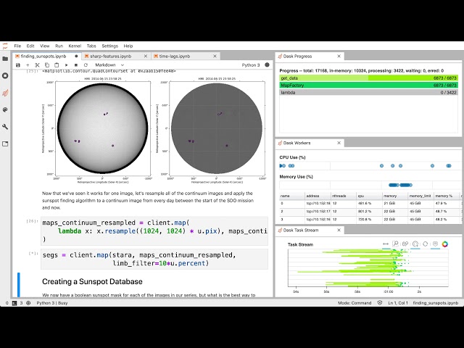Open the Settings menu

click(109, 46)
